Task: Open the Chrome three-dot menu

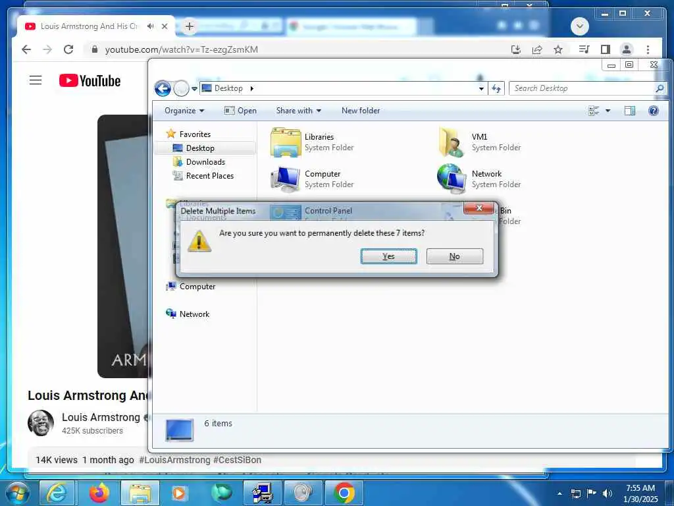Action: (648, 49)
